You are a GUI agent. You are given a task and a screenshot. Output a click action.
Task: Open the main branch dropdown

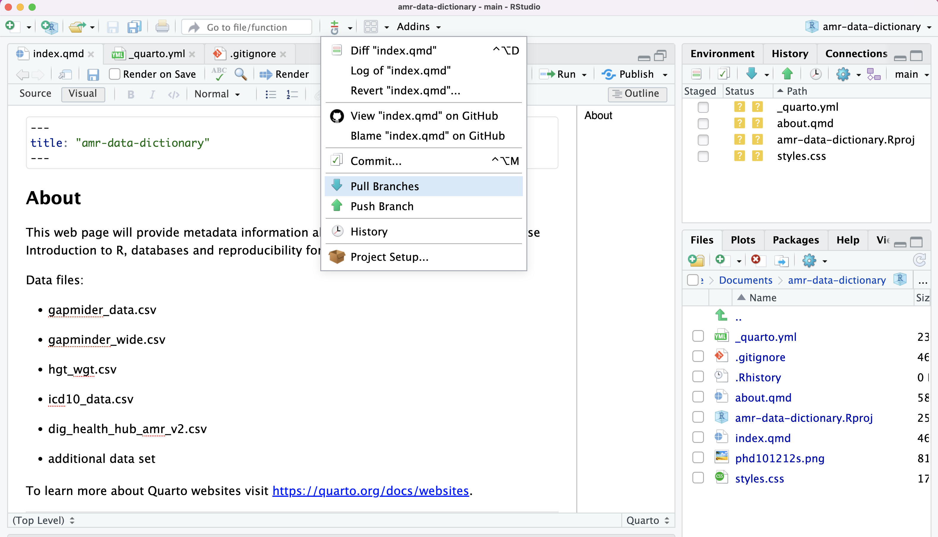click(x=912, y=74)
